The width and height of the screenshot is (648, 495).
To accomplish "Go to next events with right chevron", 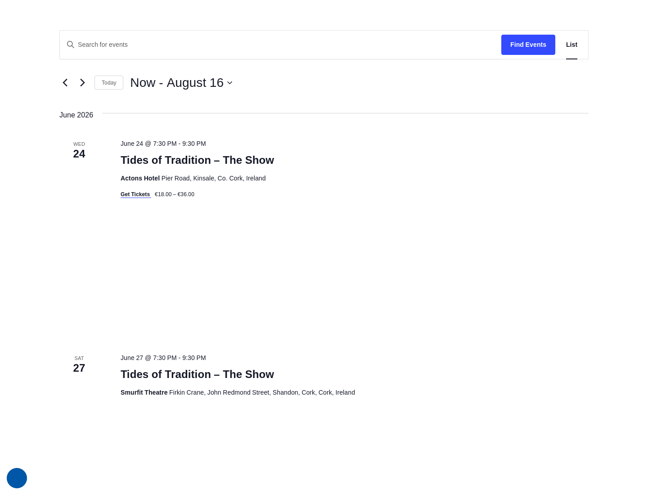I will (x=82, y=82).
